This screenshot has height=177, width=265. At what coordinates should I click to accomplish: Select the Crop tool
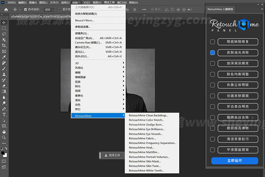[x=4, y=46]
